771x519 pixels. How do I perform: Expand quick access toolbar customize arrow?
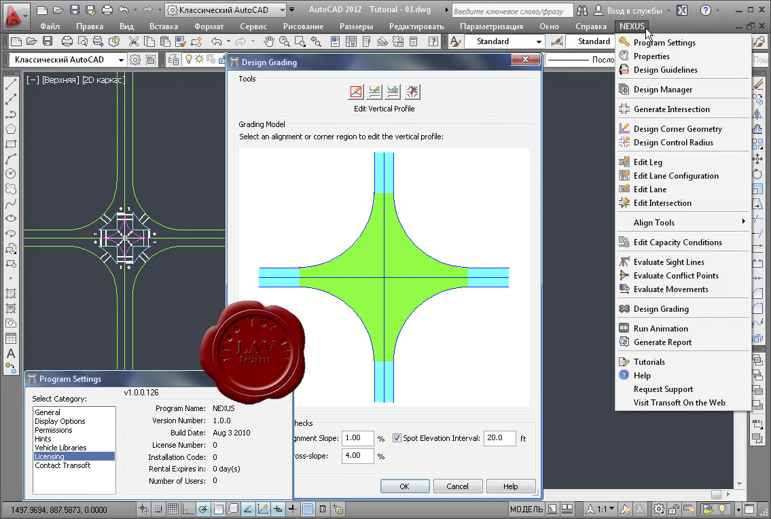tap(291, 10)
